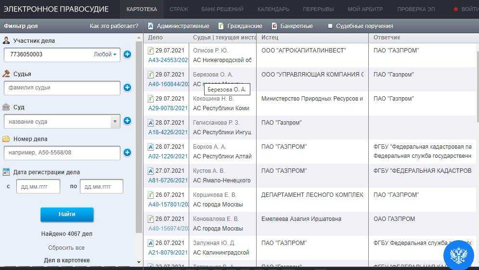Open the Проверка ЭП tab

tap(416, 9)
